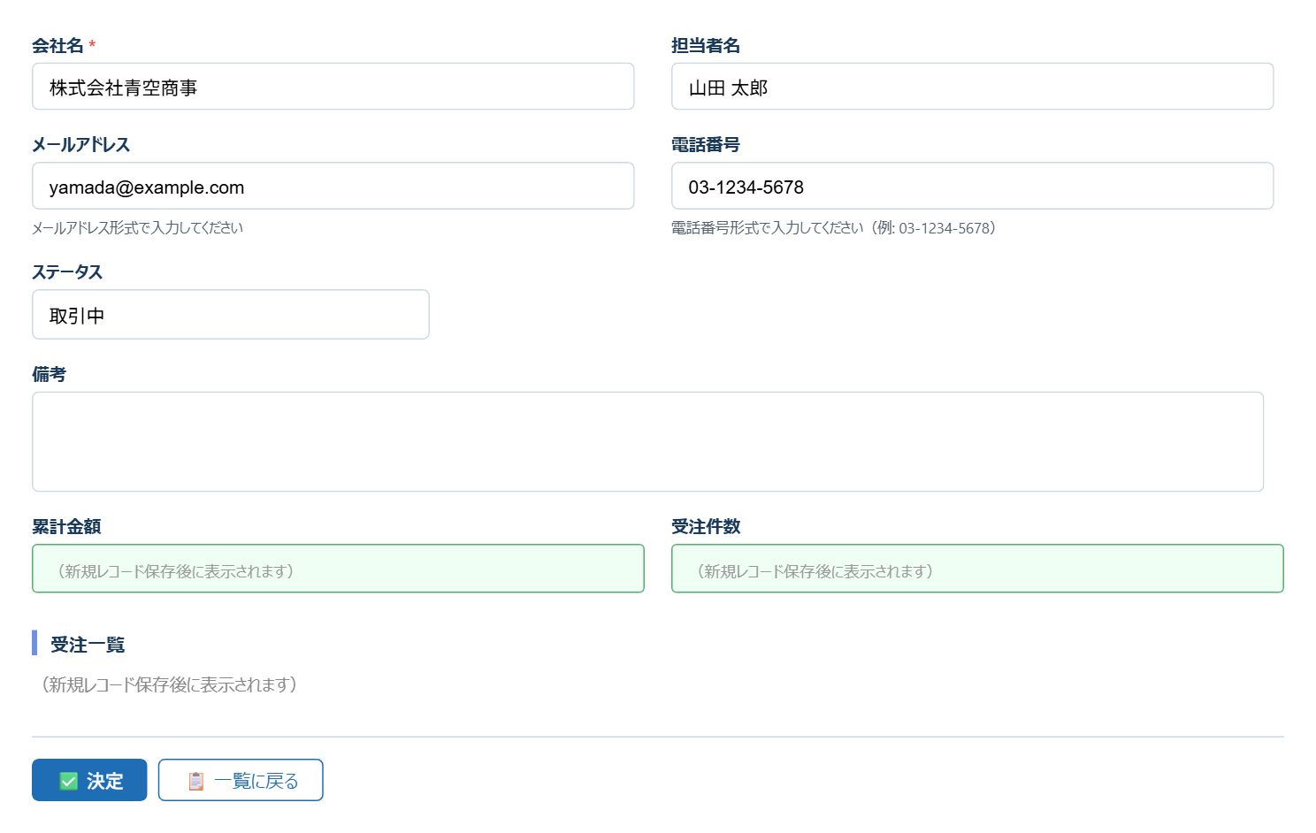Click the 受注件数 read-only field
The height and width of the screenshot is (833, 1316).
click(x=977, y=569)
